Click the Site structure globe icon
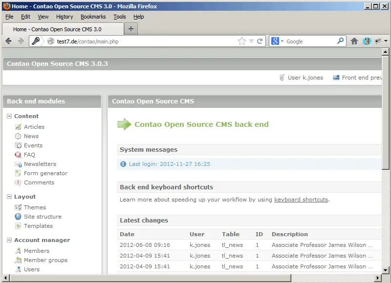391x283 pixels. pyautogui.click(x=18, y=217)
